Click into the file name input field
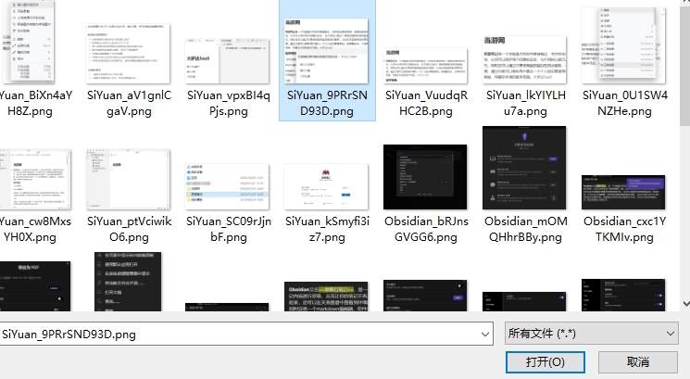Screen dimensions: 690x379 [x=238, y=335]
